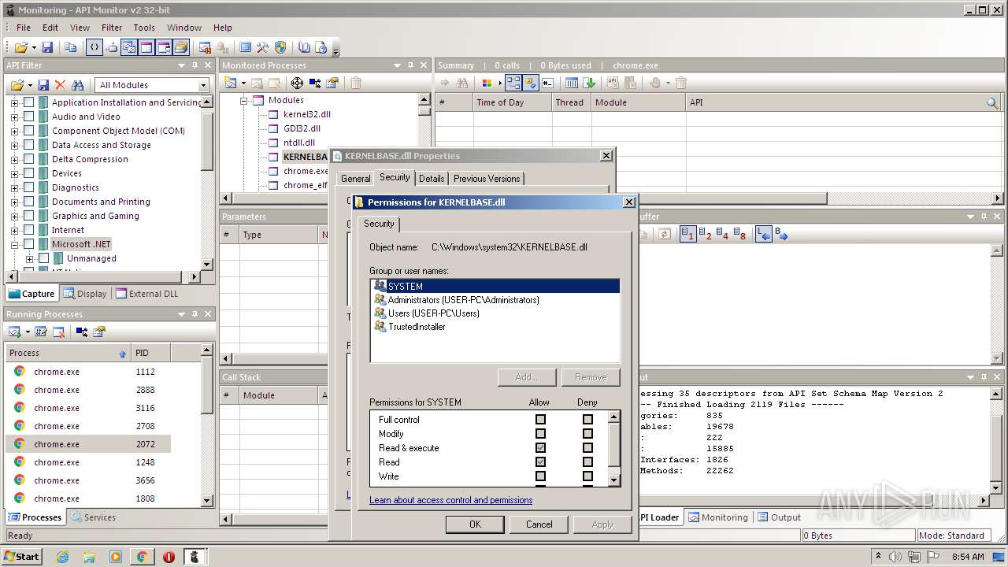The image size is (1008, 567).
Task: Check the Audio and Video filter checkbox
Action: coord(28,117)
